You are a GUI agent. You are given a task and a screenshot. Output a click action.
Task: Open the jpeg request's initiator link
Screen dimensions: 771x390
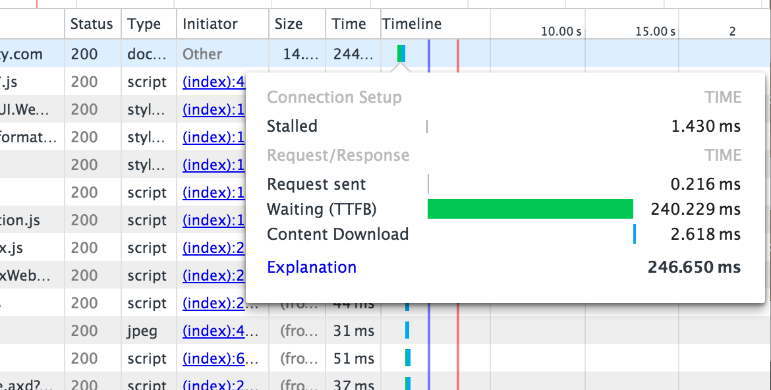(x=221, y=331)
